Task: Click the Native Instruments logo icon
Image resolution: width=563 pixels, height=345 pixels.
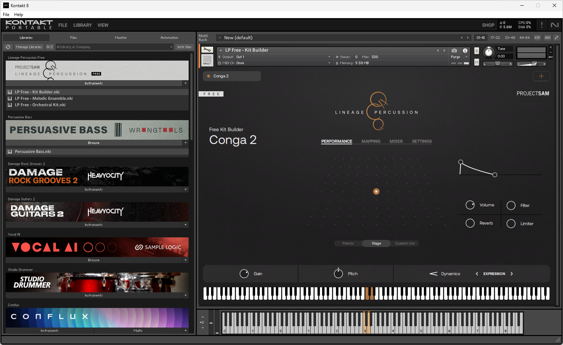Action: click(x=554, y=25)
